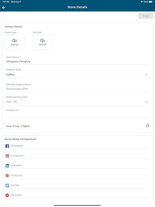Click the 'Social Media Configuration' heading
Screen dimensions: 155x207
coord(20,139)
